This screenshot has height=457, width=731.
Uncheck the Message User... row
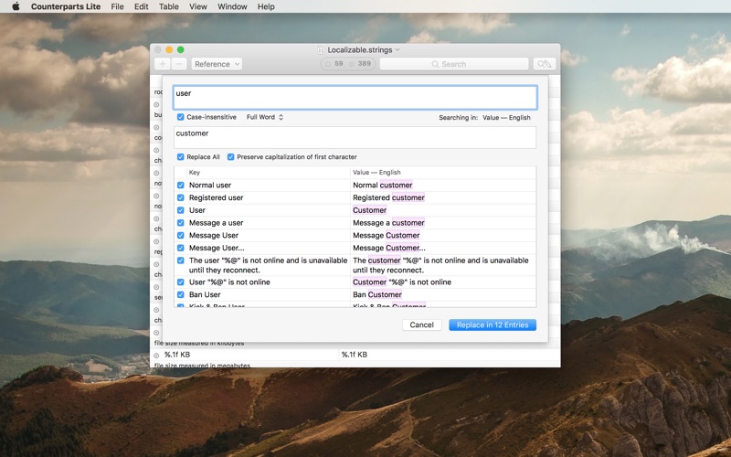[180, 248]
